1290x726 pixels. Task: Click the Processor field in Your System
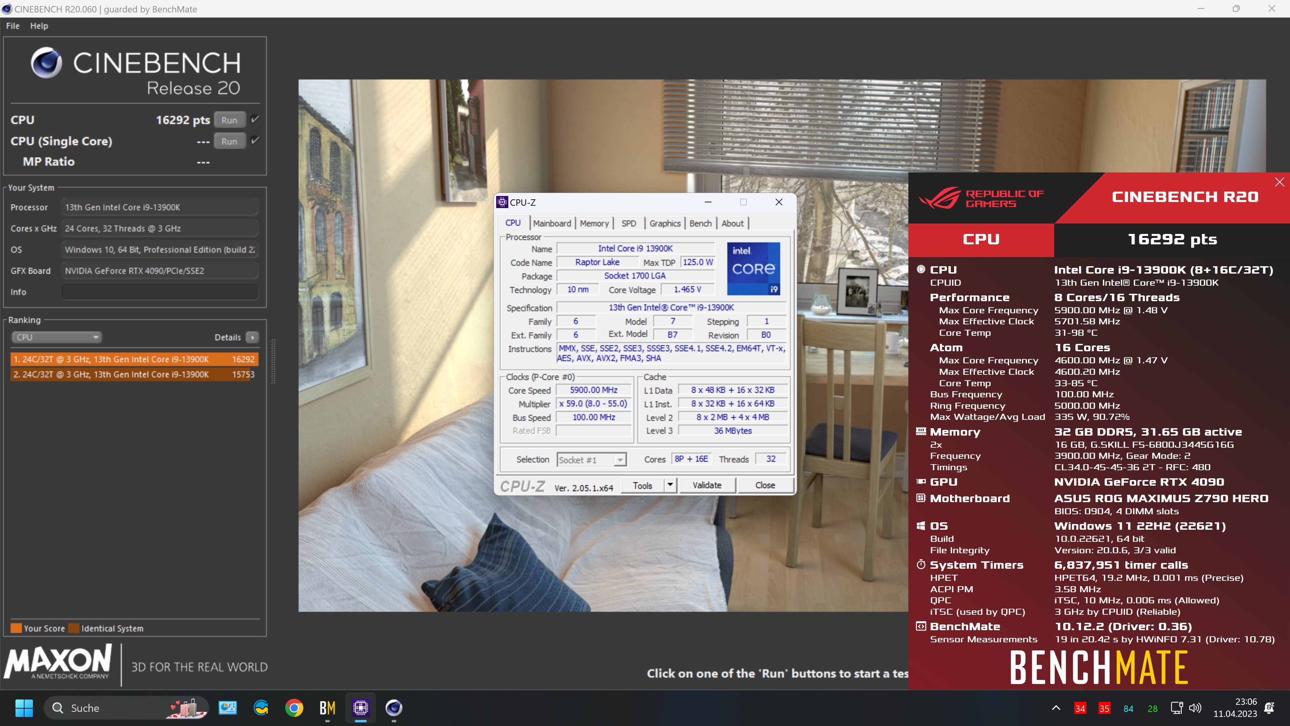pyautogui.click(x=160, y=207)
